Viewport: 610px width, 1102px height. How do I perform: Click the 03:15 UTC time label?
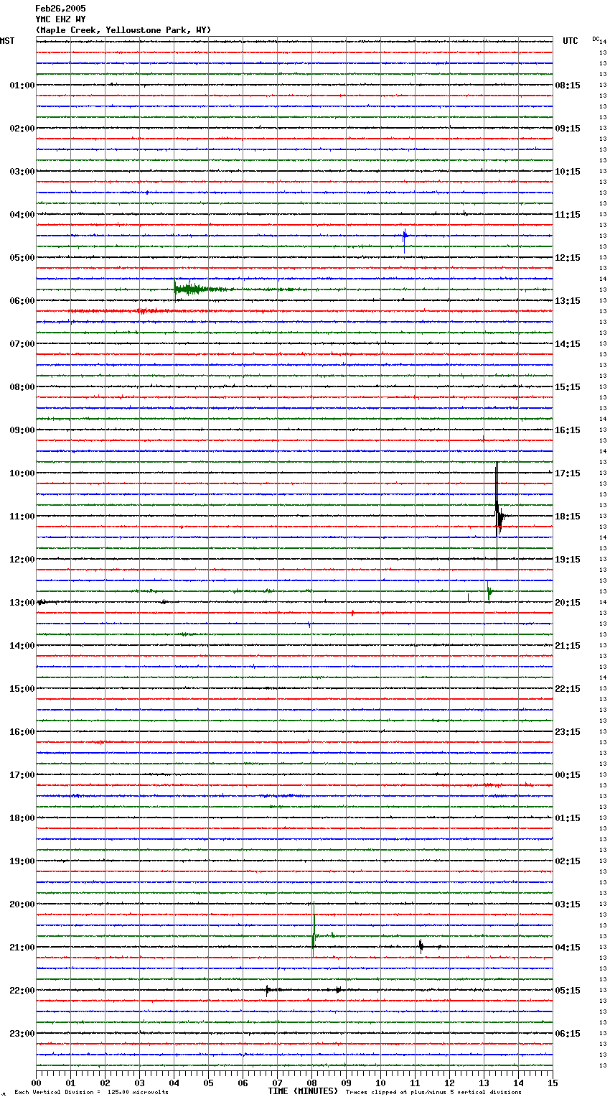click(x=568, y=904)
